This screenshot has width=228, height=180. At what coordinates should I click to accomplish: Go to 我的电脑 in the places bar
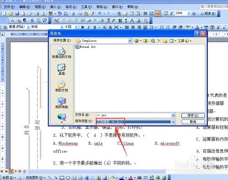coord(62,103)
